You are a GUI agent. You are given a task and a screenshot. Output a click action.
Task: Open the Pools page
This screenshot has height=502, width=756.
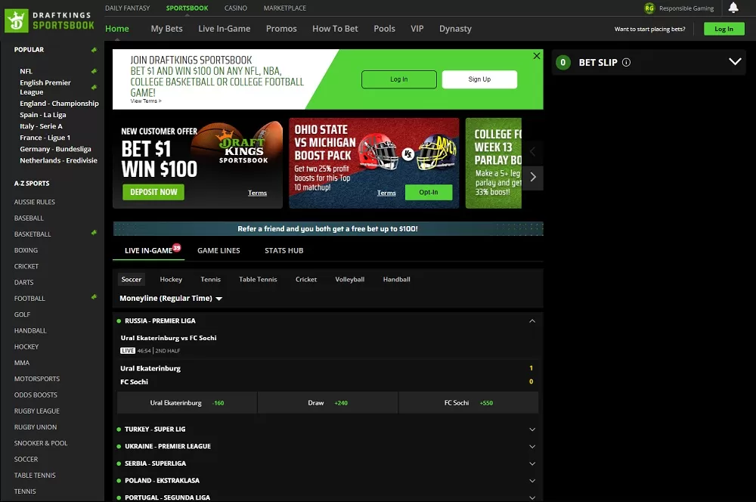pyautogui.click(x=384, y=29)
